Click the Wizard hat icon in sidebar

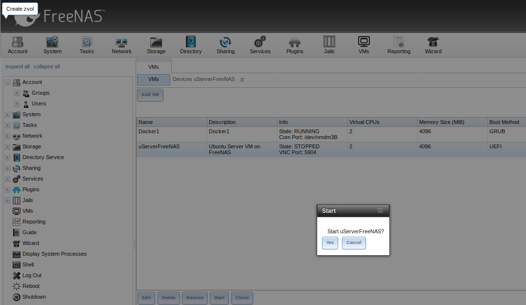[17, 243]
